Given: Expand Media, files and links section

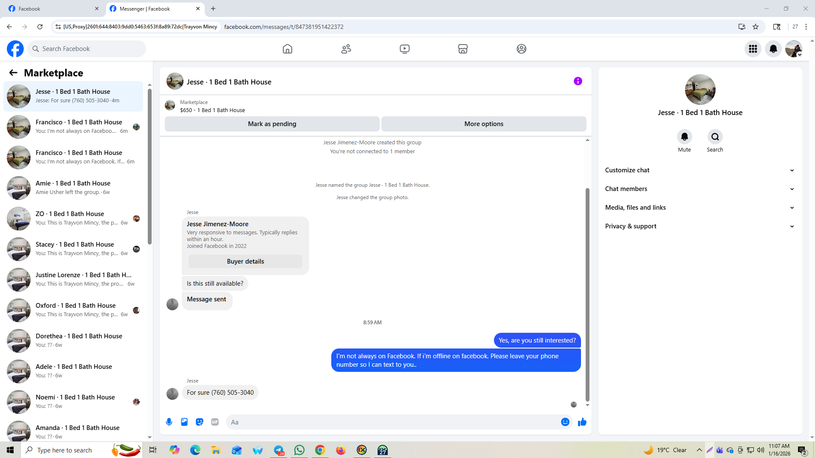Looking at the screenshot, I should point(700,208).
